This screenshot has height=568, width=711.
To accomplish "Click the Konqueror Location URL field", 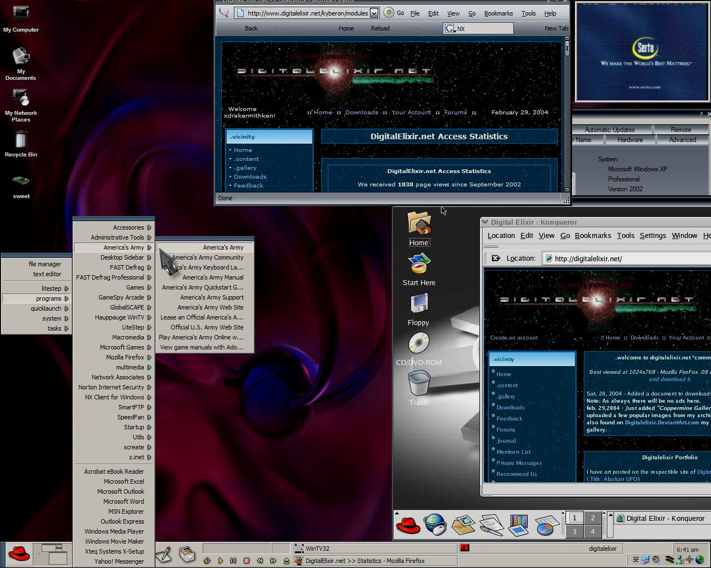I will pos(628,258).
